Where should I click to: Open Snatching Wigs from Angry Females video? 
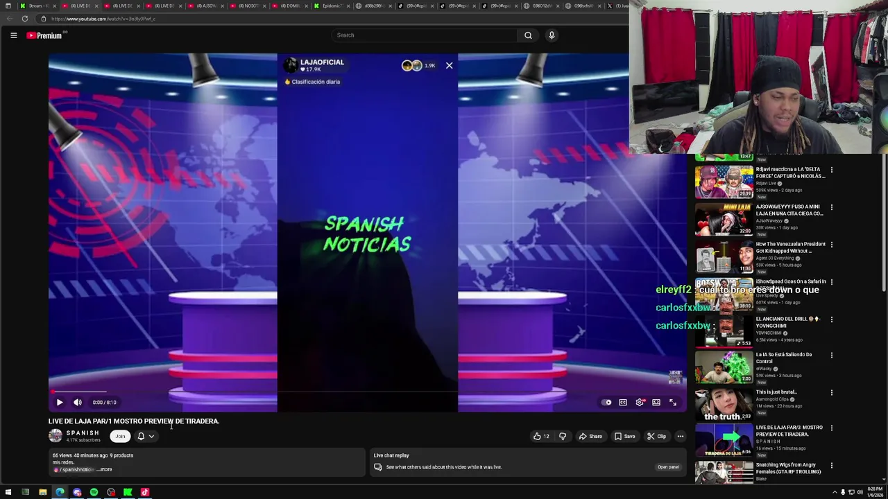[724, 473]
